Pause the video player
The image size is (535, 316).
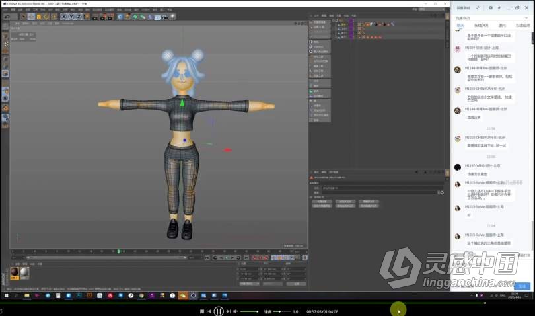[219, 311]
